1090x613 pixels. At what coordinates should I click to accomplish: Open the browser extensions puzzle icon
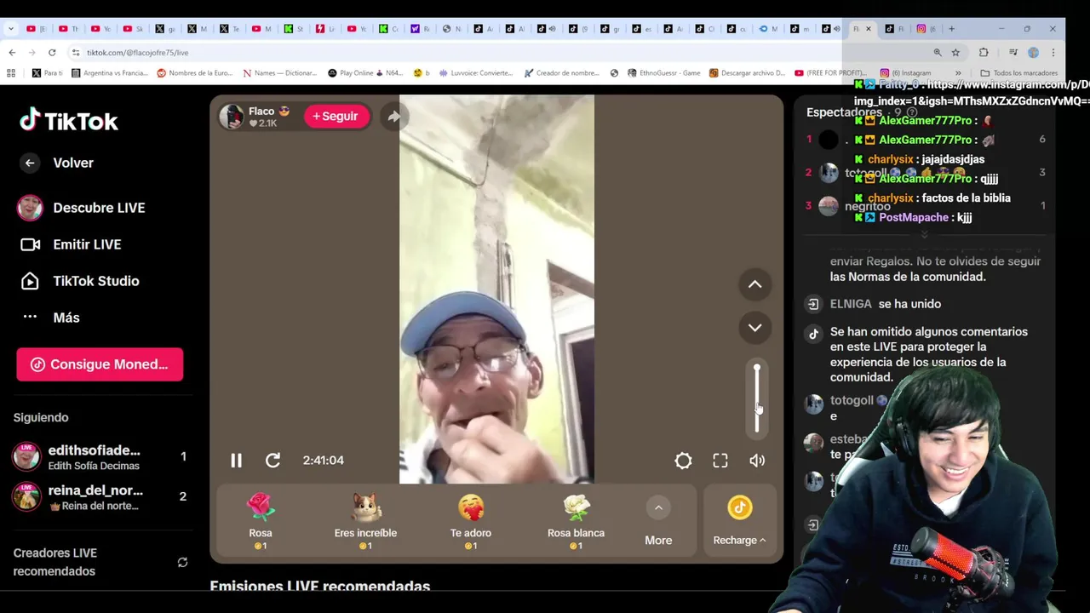click(x=984, y=53)
